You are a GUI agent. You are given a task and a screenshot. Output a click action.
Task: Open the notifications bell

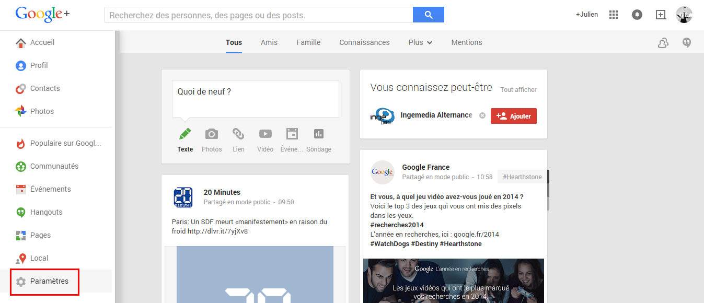(x=637, y=15)
